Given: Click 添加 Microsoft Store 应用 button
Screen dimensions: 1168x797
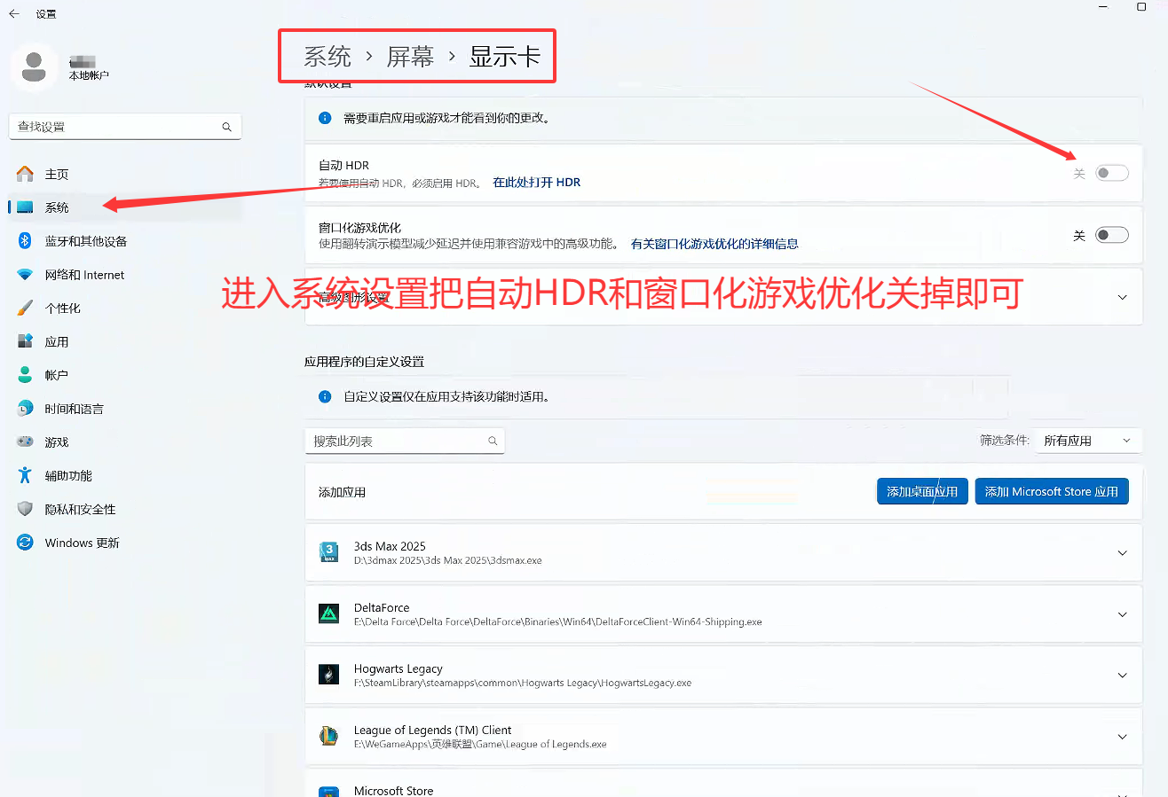Looking at the screenshot, I should (1052, 491).
